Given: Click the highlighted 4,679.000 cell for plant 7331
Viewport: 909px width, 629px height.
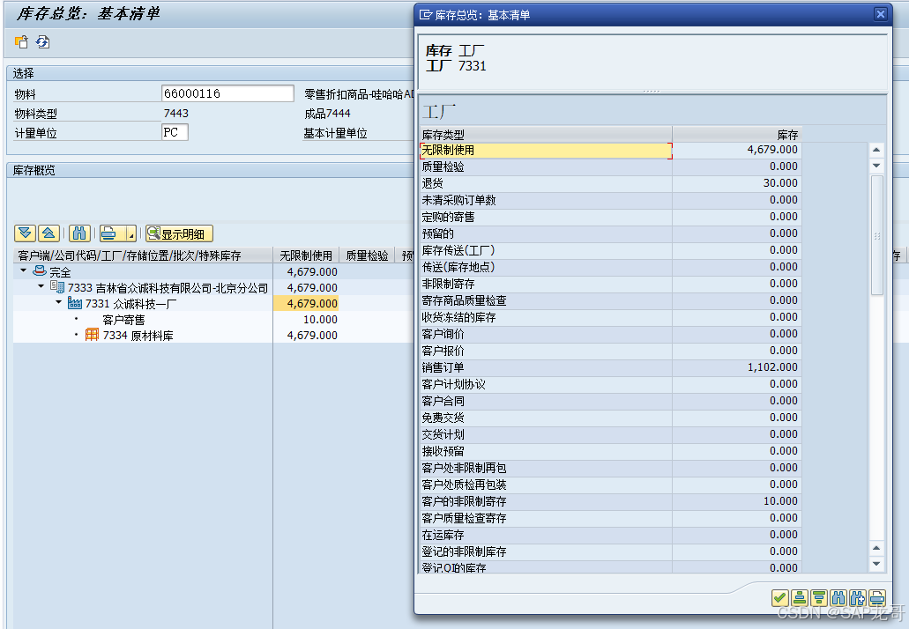Looking at the screenshot, I should [x=306, y=304].
